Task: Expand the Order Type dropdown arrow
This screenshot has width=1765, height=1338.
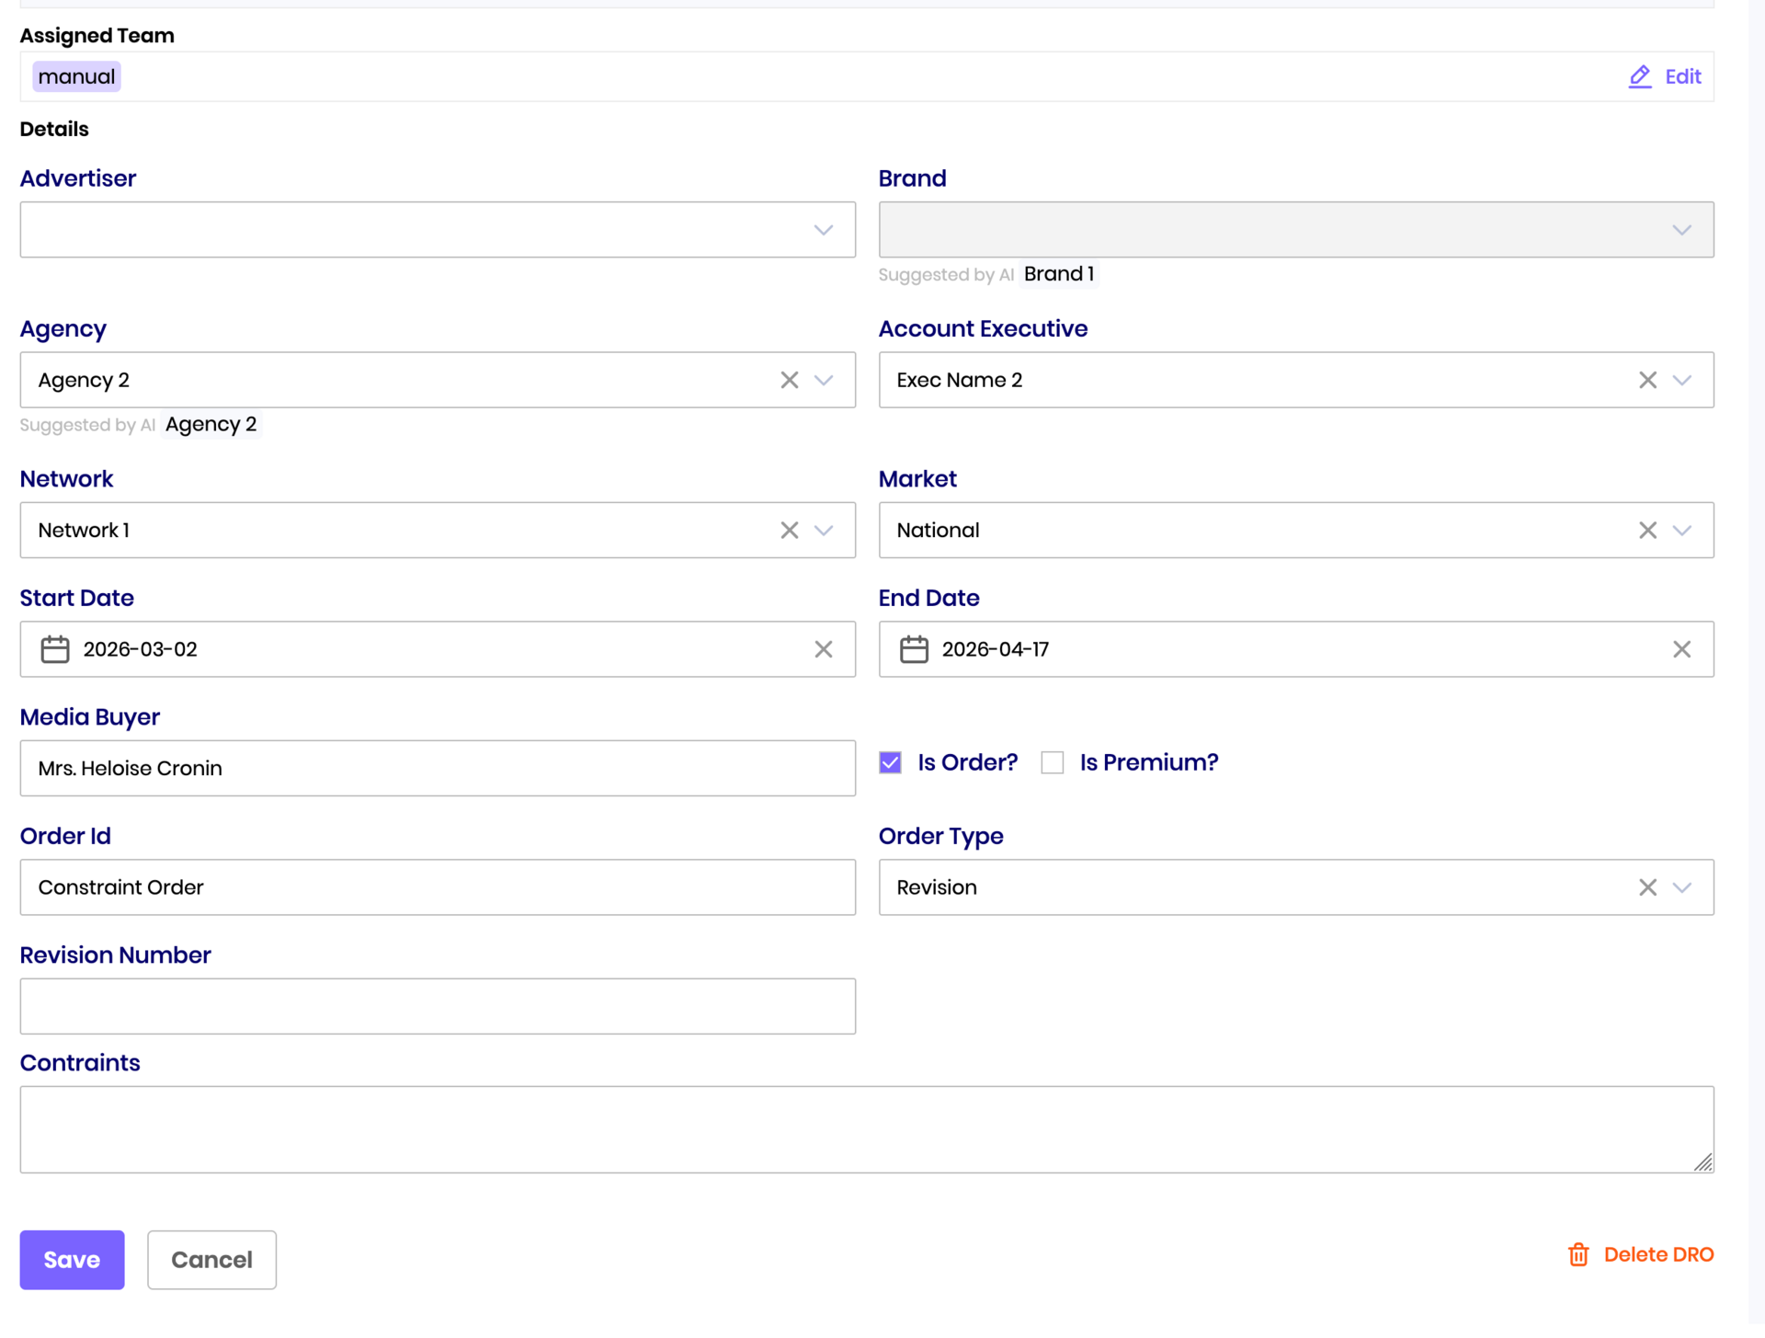Action: tap(1681, 887)
